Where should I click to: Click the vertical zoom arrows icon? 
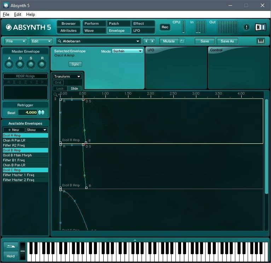pos(55,99)
